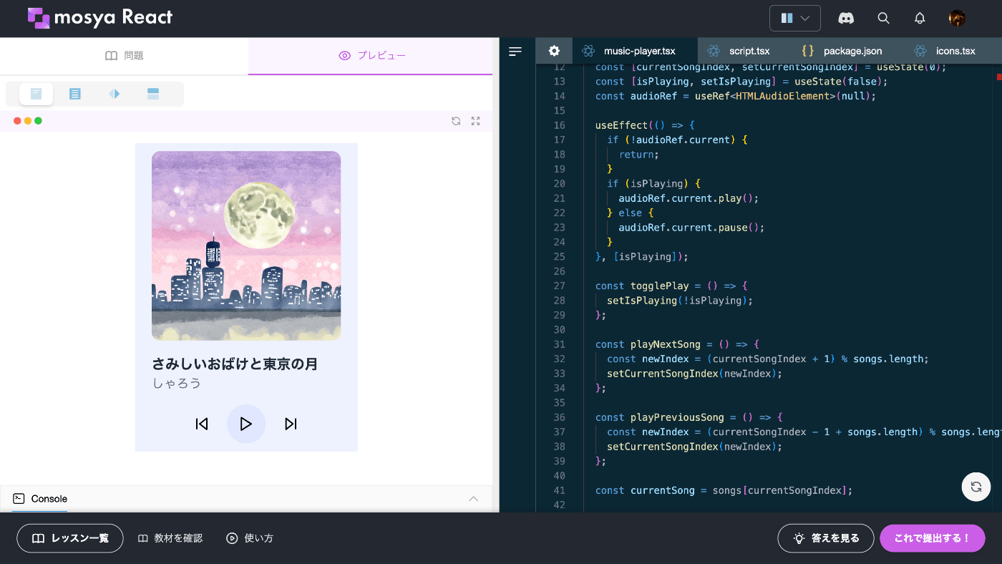Click 教材を確認 link

(x=170, y=538)
